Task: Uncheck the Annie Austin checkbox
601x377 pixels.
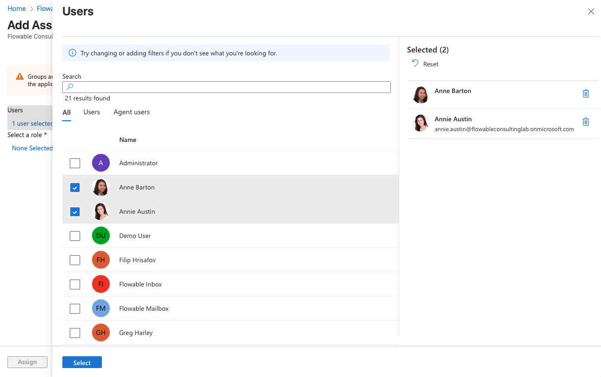Action: [x=75, y=212]
